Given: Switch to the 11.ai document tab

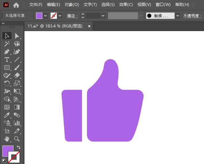Looking at the screenshot, I should coord(55,26).
